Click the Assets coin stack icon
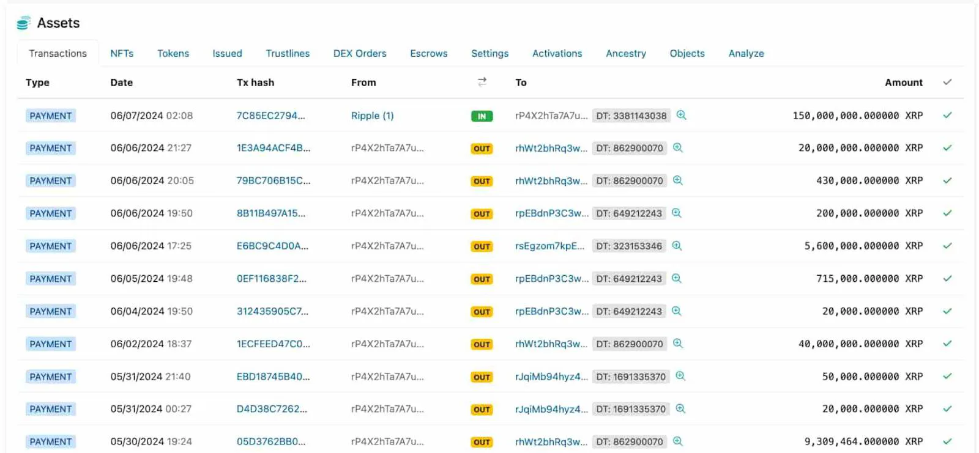 (23, 23)
